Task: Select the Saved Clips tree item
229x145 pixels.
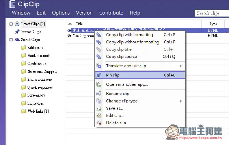Action: (30, 40)
